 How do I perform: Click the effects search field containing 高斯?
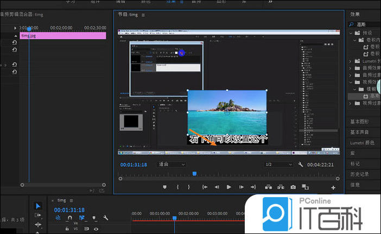tap(366, 24)
